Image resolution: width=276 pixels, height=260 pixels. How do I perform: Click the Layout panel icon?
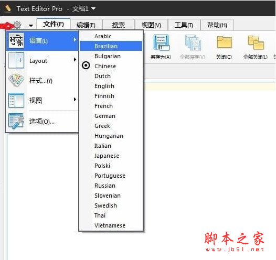coord(16,60)
